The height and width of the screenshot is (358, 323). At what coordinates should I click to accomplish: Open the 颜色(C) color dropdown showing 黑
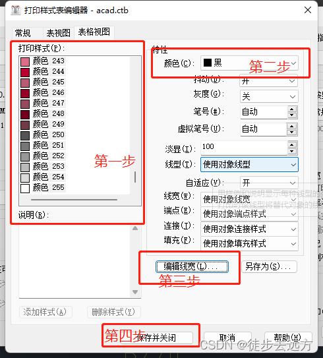pos(249,63)
